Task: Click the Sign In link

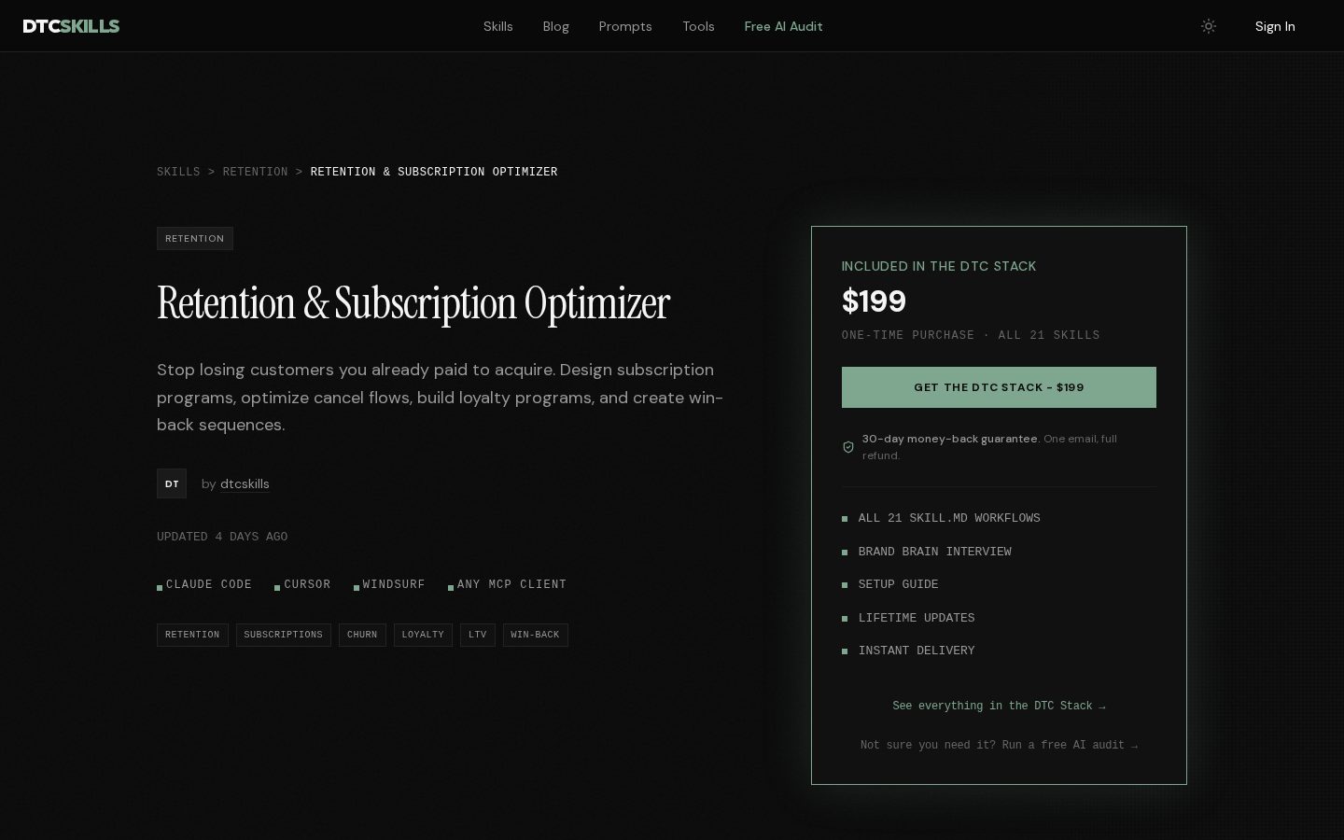Action: [1275, 26]
